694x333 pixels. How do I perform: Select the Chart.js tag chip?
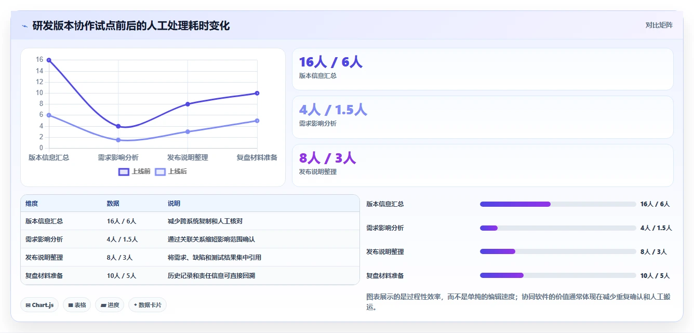tap(39, 305)
